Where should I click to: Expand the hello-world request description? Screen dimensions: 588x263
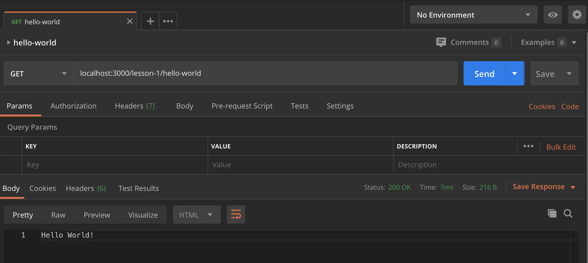tap(8, 43)
